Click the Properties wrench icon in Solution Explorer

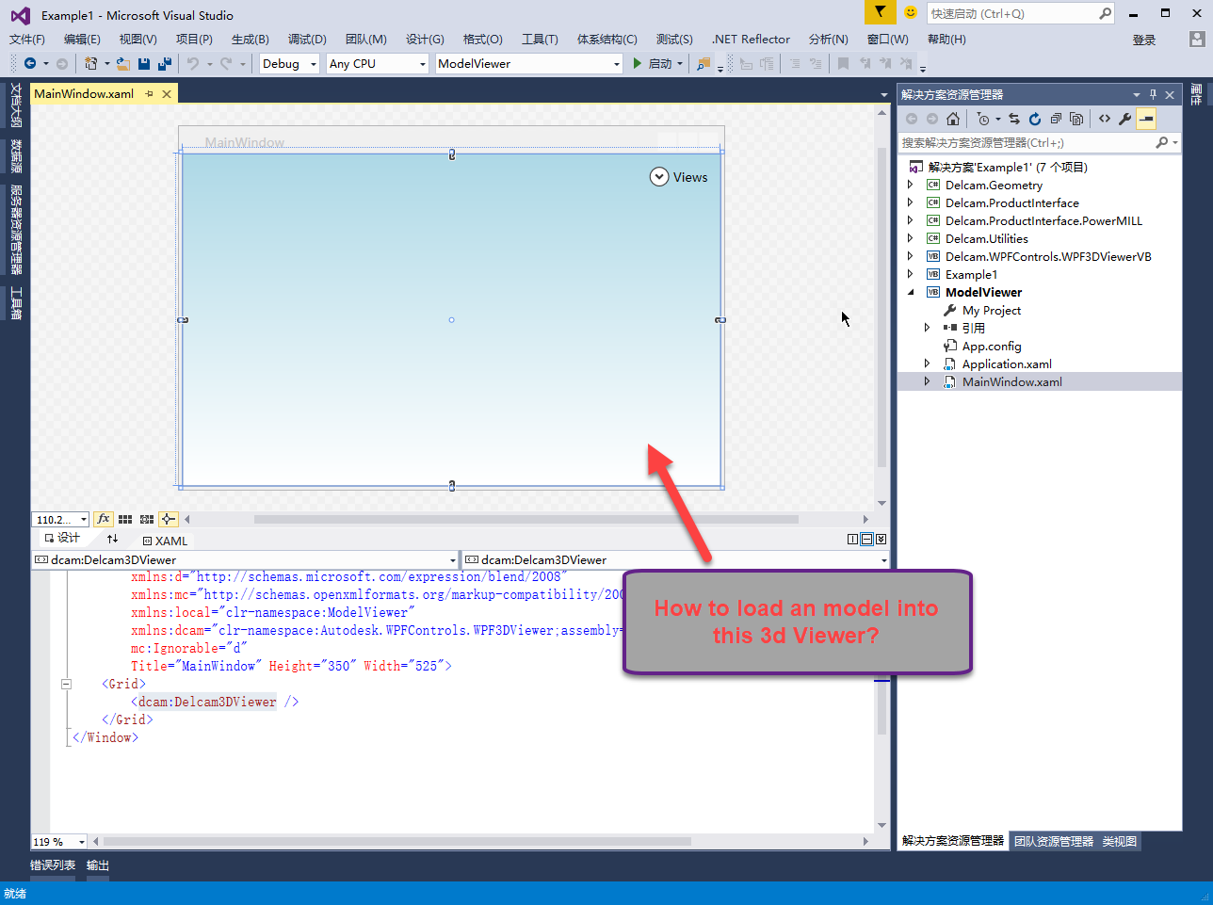[x=1124, y=119]
